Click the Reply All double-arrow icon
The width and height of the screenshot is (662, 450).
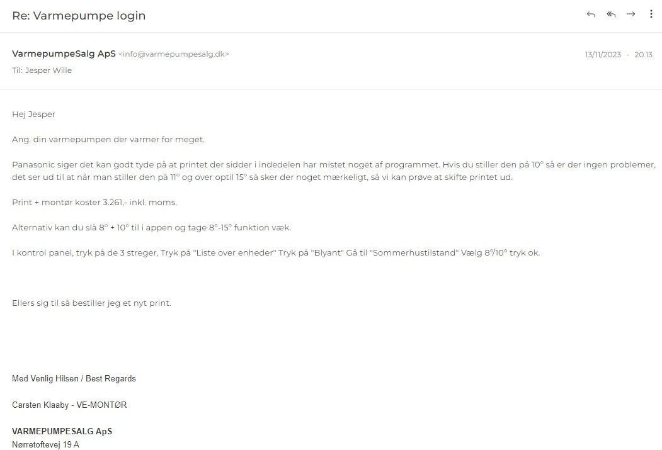point(611,14)
